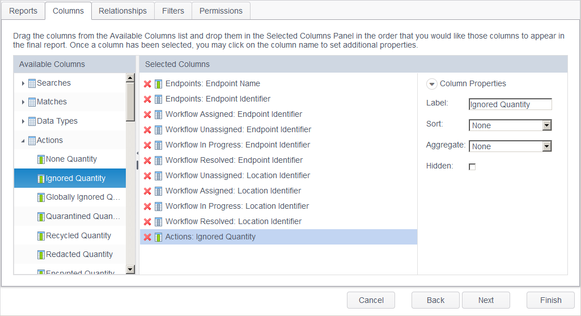Remove Workflow In Progress: Endpoint Identifier column
Viewport: 581px width, 316px height.
click(147, 145)
